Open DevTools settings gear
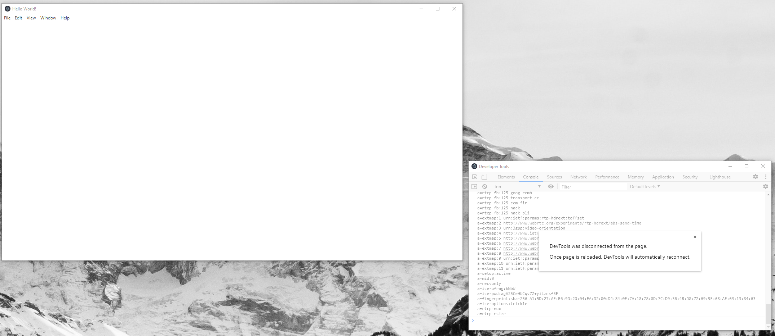Viewport: 775px width, 336px height. 756,177
